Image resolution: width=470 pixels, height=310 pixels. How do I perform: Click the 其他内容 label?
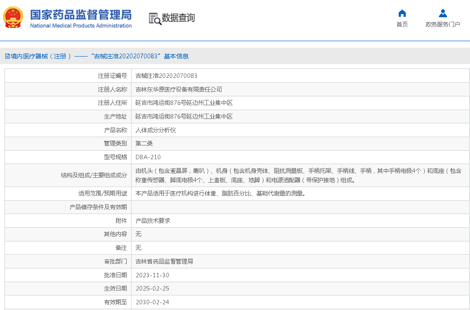116,234
